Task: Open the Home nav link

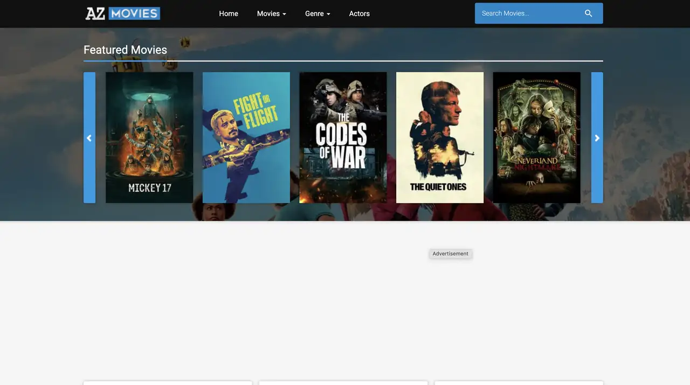Action: coord(229,13)
